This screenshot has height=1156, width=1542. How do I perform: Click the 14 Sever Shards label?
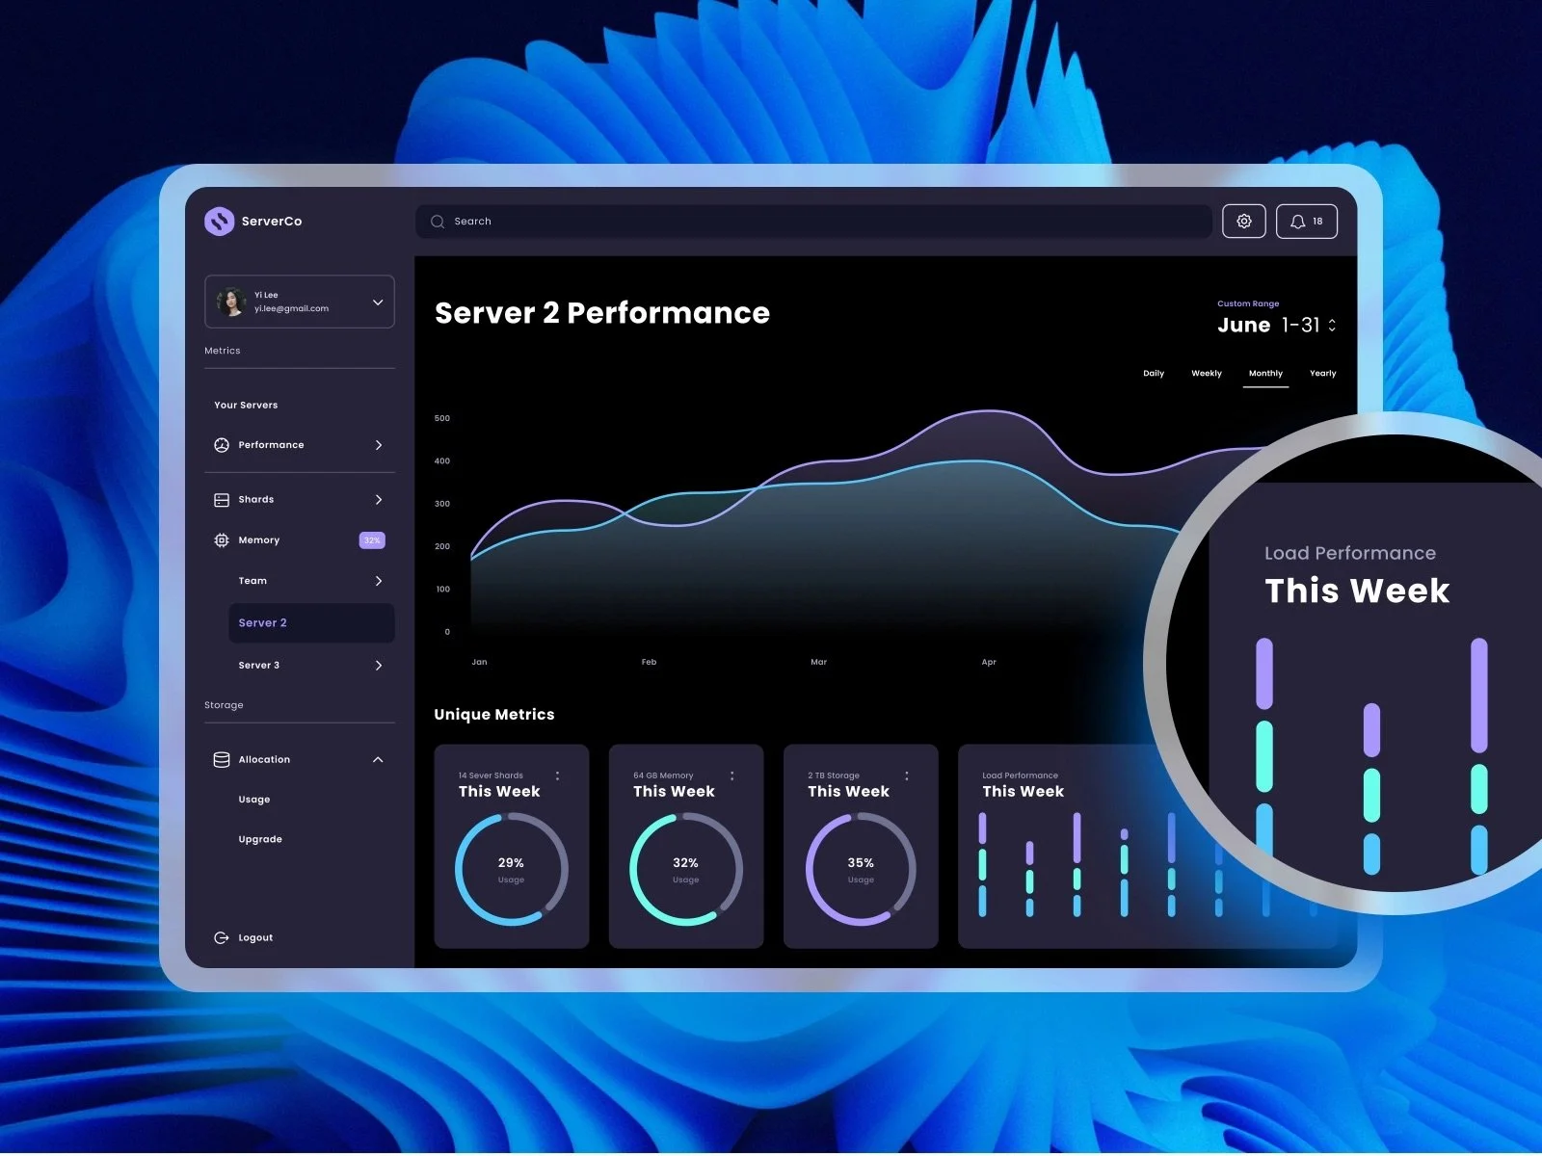pos(491,775)
